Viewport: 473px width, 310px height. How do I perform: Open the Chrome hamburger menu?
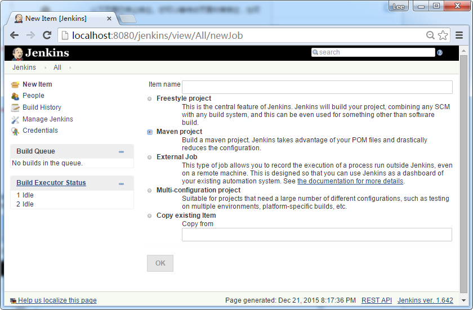point(459,35)
